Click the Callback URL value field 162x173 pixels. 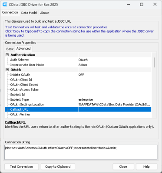coord(115,109)
